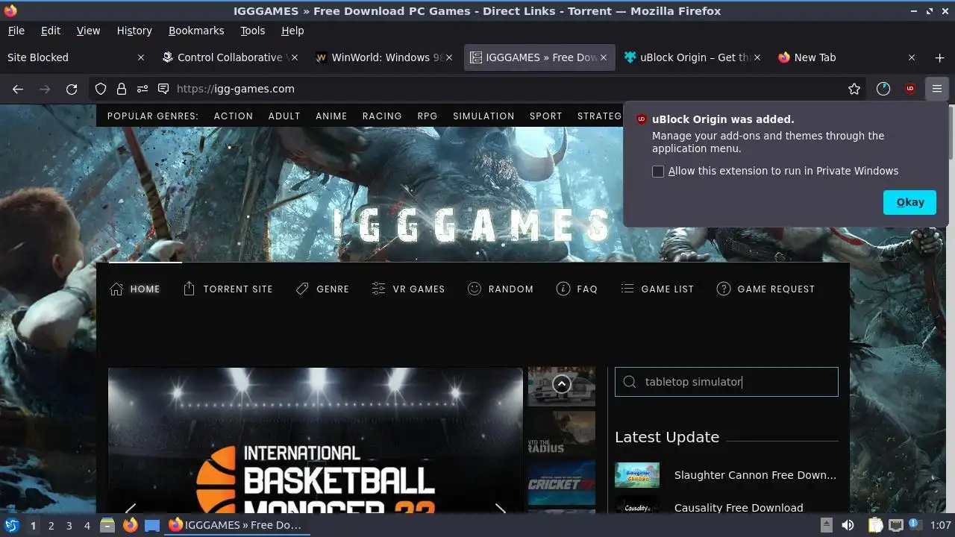The image size is (955, 537).
Task: Switch to the WinWorld: Windows tab
Action: pyautogui.click(x=383, y=57)
